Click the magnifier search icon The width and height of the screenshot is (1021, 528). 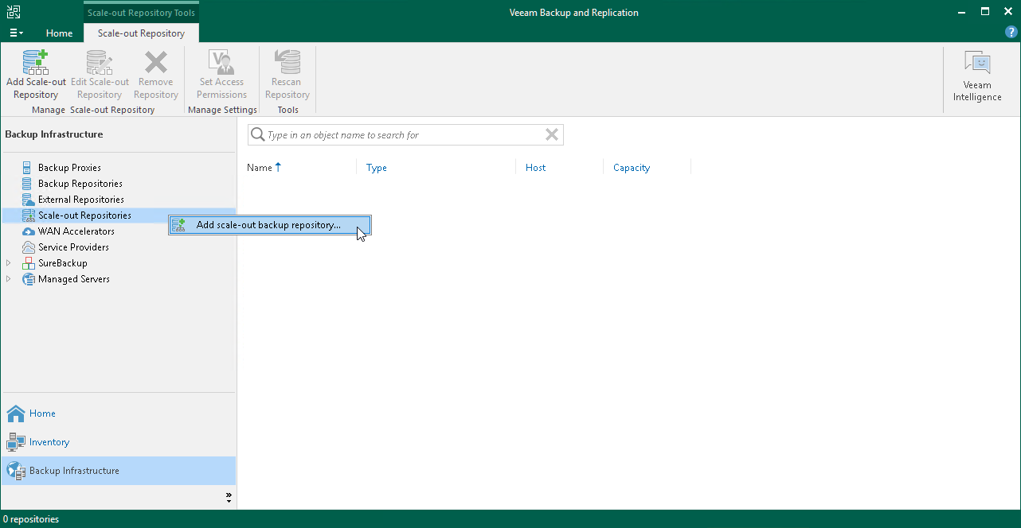(x=258, y=135)
